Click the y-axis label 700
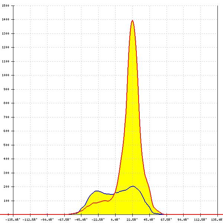Viewport: 223px width, 223px height. (x=6, y=117)
